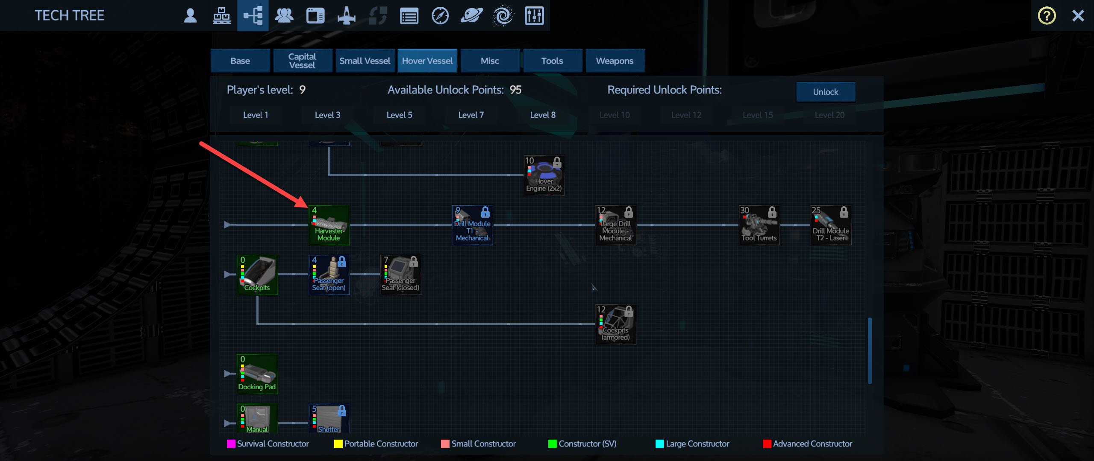
Task: Open the compass map icon
Action: click(440, 16)
